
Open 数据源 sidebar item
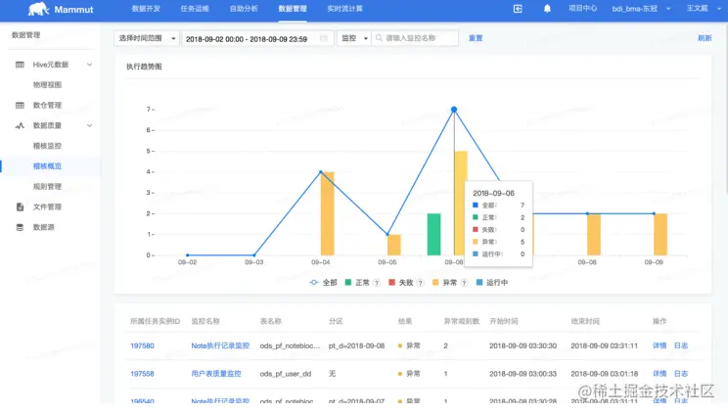[x=44, y=227]
